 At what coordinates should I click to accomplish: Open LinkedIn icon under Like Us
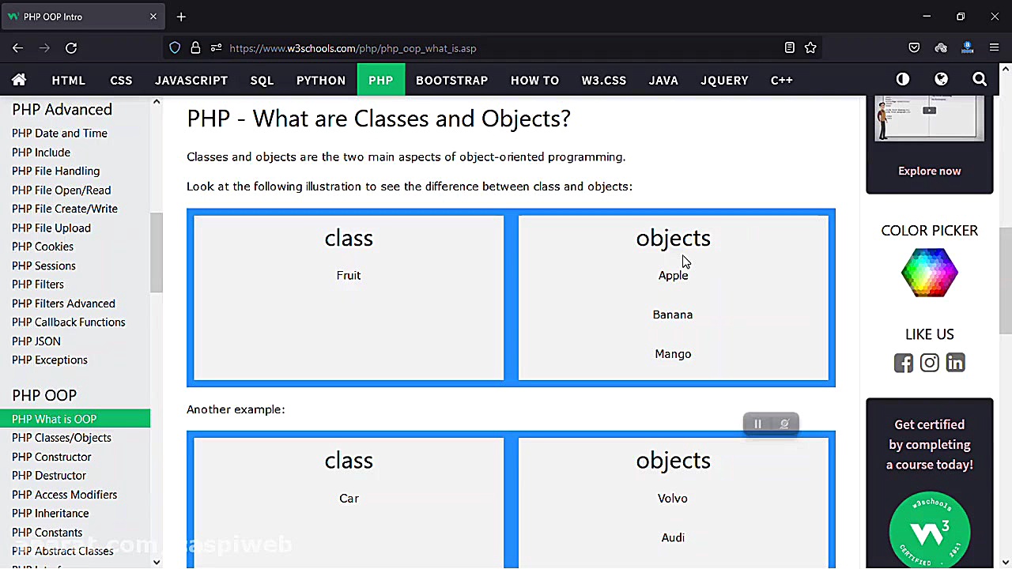[x=955, y=363]
